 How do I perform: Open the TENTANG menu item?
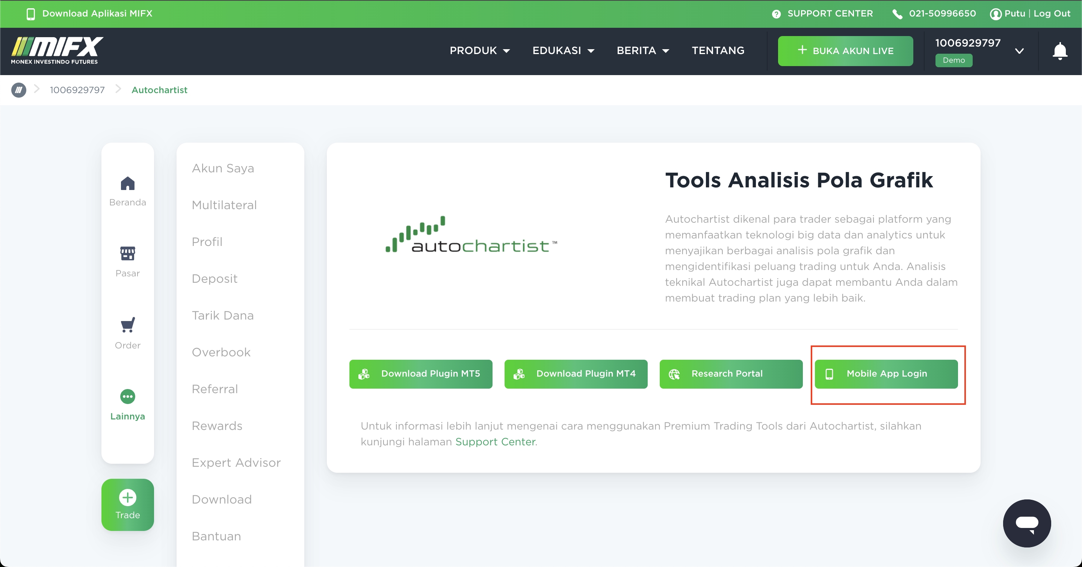718,50
